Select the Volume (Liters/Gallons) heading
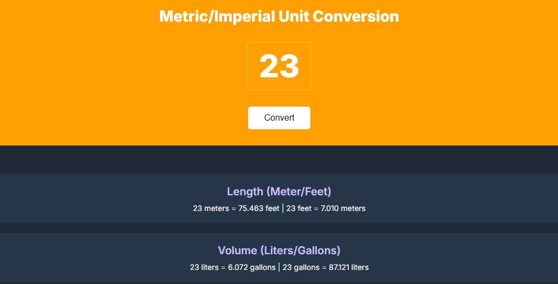The width and height of the screenshot is (558, 284). coord(279,250)
